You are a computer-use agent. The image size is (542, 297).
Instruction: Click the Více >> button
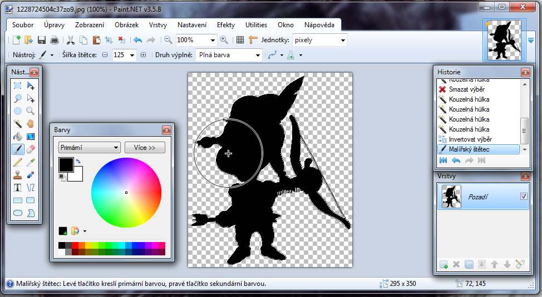145,147
